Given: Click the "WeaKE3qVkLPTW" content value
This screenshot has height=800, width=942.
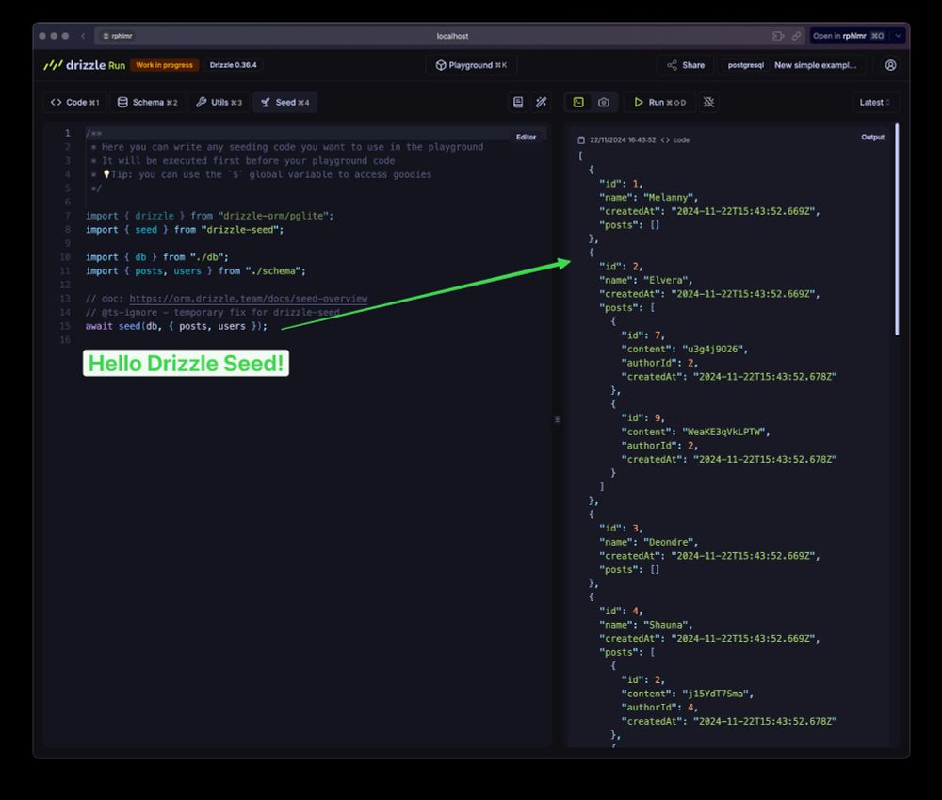Looking at the screenshot, I should 725,433.
